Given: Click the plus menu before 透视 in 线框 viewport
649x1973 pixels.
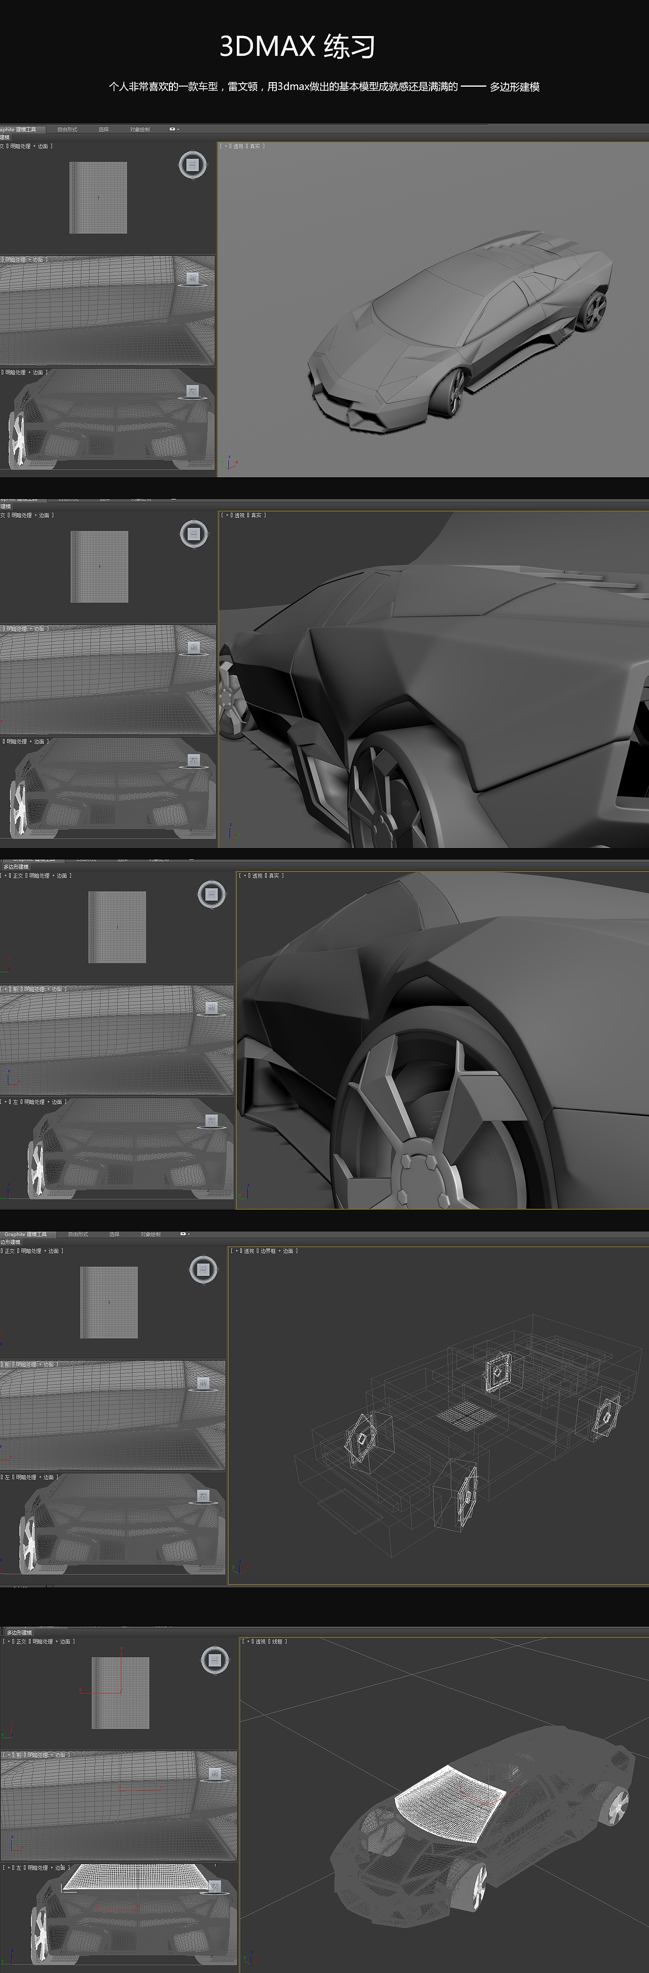Looking at the screenshot, I should (247, 1641).
